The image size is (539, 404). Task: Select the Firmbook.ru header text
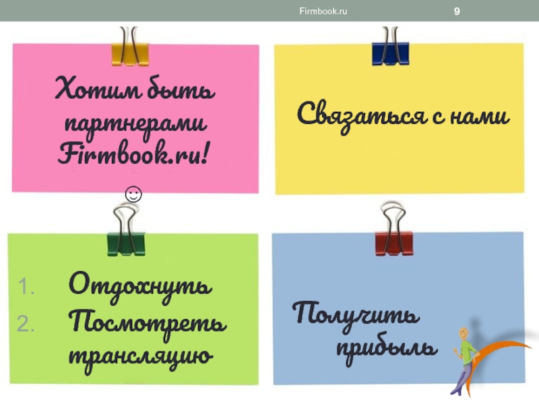click(323, 11)
